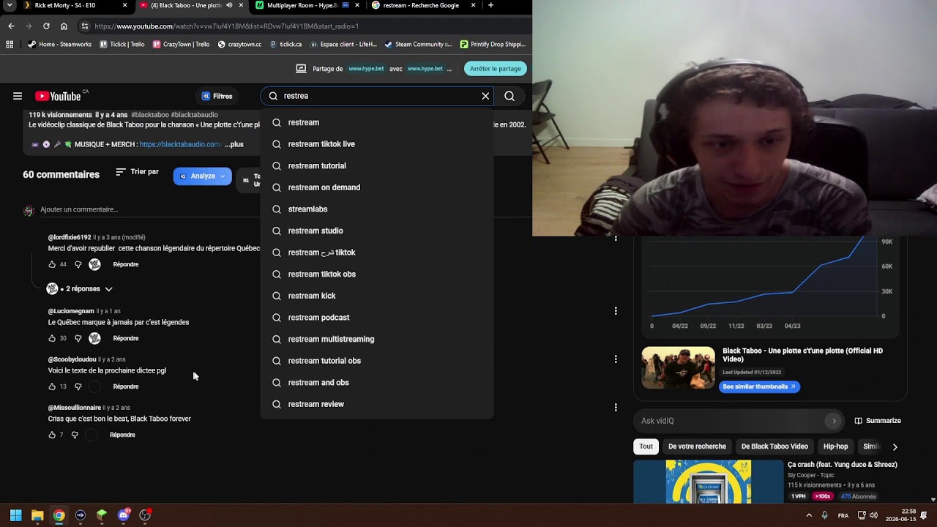The height and width of the screenshot is (527, 937).
Task: Show hidden system tray icons
Action: pyautogui.click(x=808, y=515)
